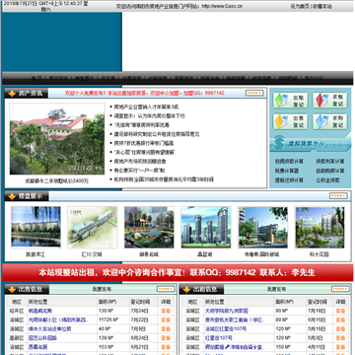Click 查看 for 153㎡ 6月21日 sale row

point(166,347)
